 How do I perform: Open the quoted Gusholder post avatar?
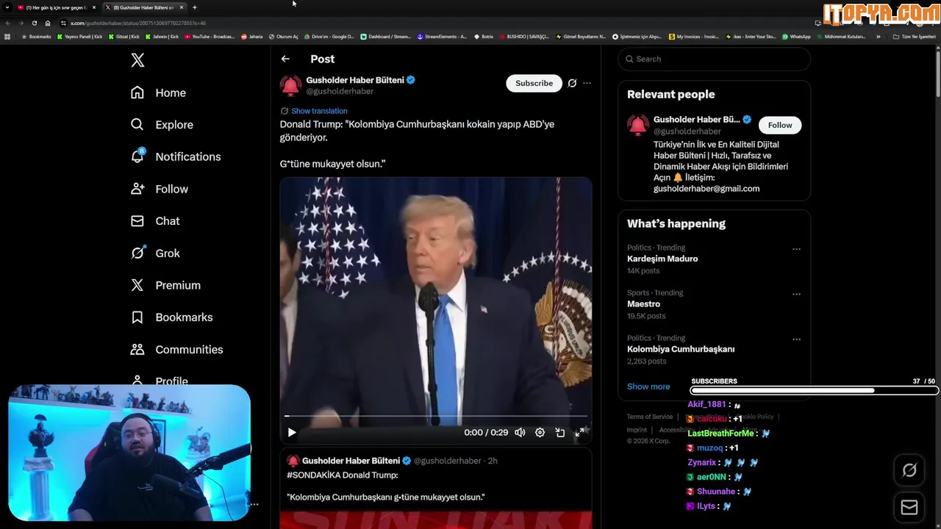pos(293,461)
